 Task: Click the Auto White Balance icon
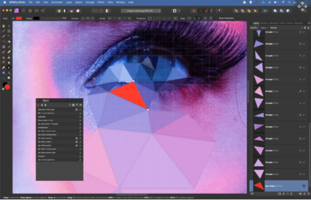point(78,11)
